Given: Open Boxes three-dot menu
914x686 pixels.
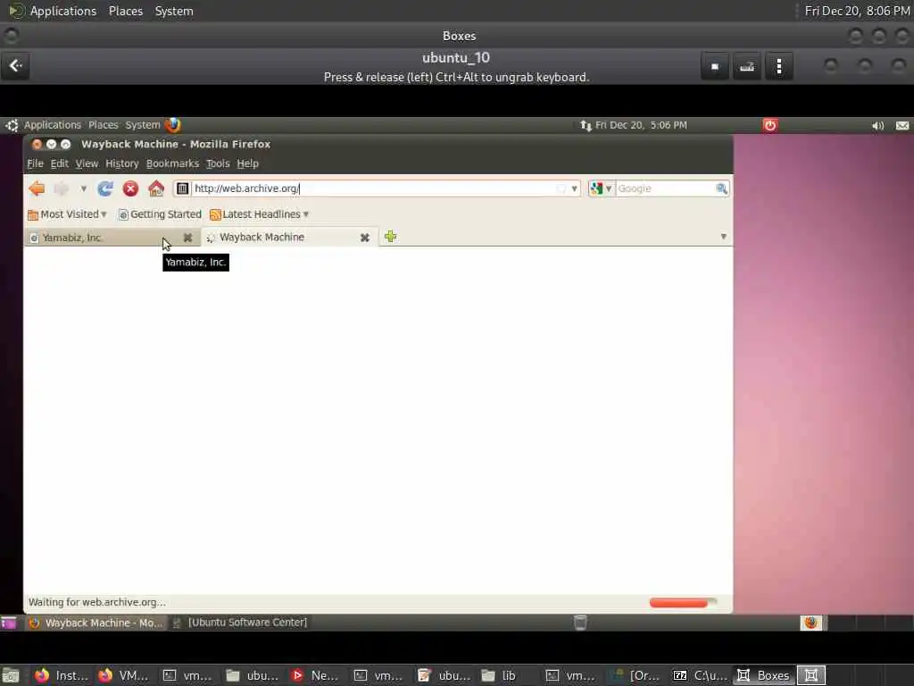Looking at the screenshot, I should [778, 66].
